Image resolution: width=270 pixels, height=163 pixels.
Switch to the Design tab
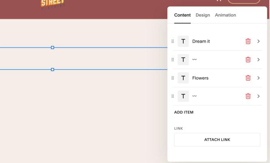[x=202, y=15]
